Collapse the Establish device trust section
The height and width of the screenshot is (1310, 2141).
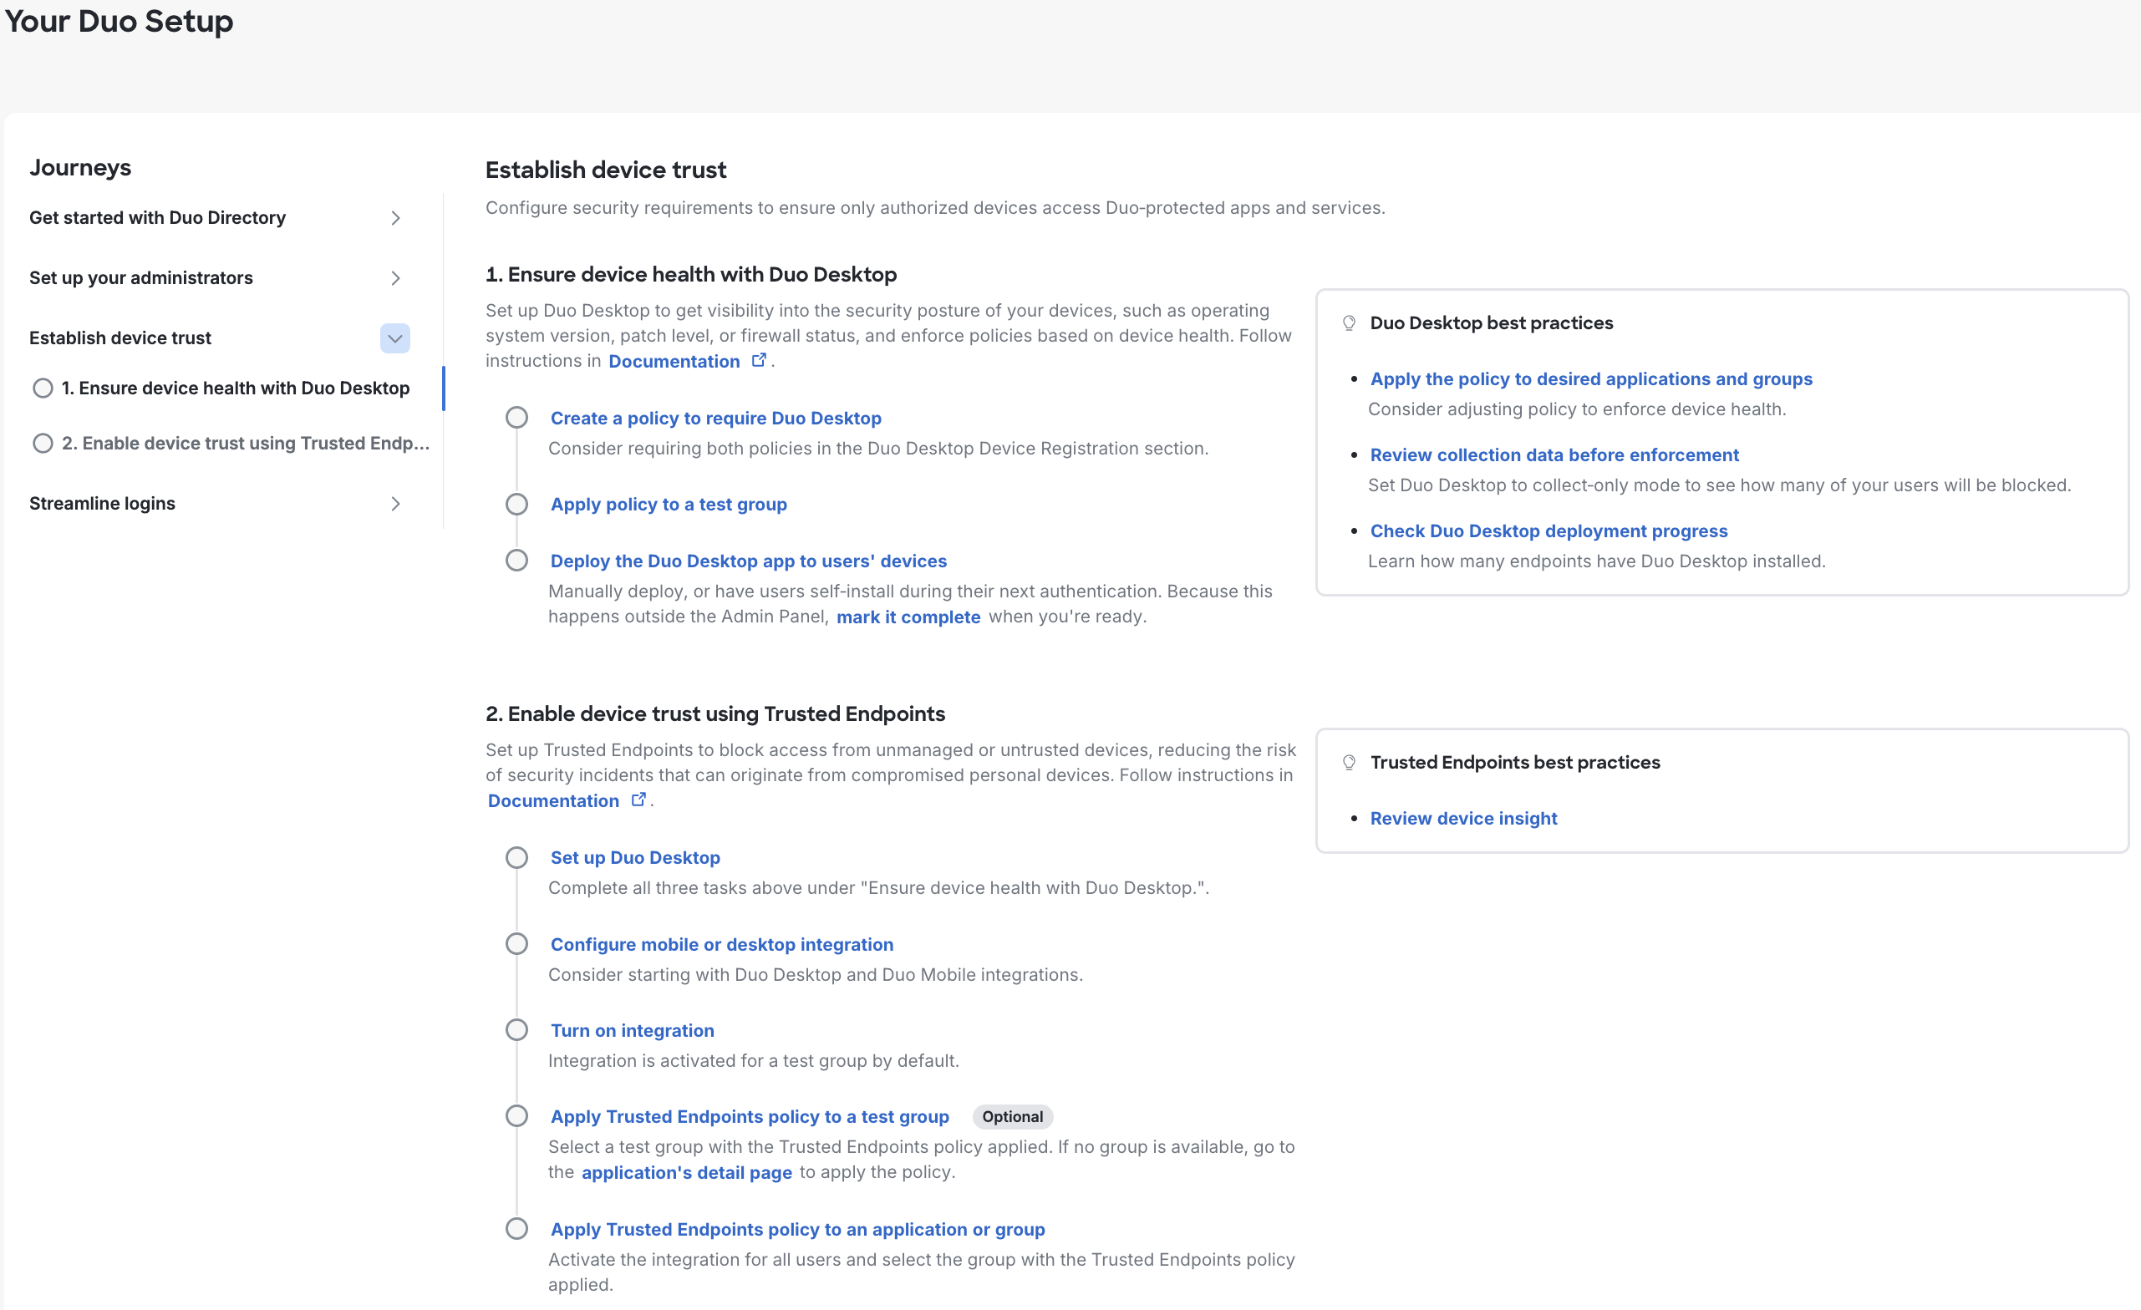click(395, 338)
